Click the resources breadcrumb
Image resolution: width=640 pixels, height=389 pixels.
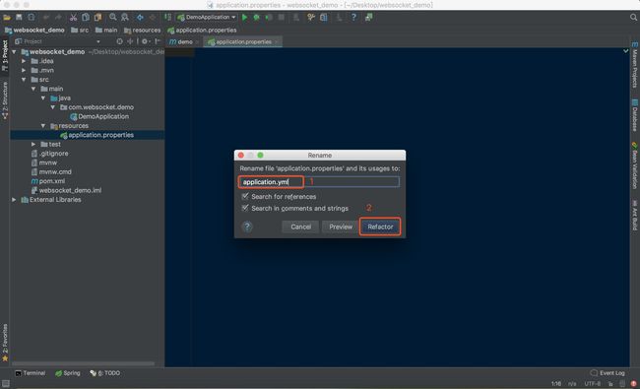tap(143, 31)
